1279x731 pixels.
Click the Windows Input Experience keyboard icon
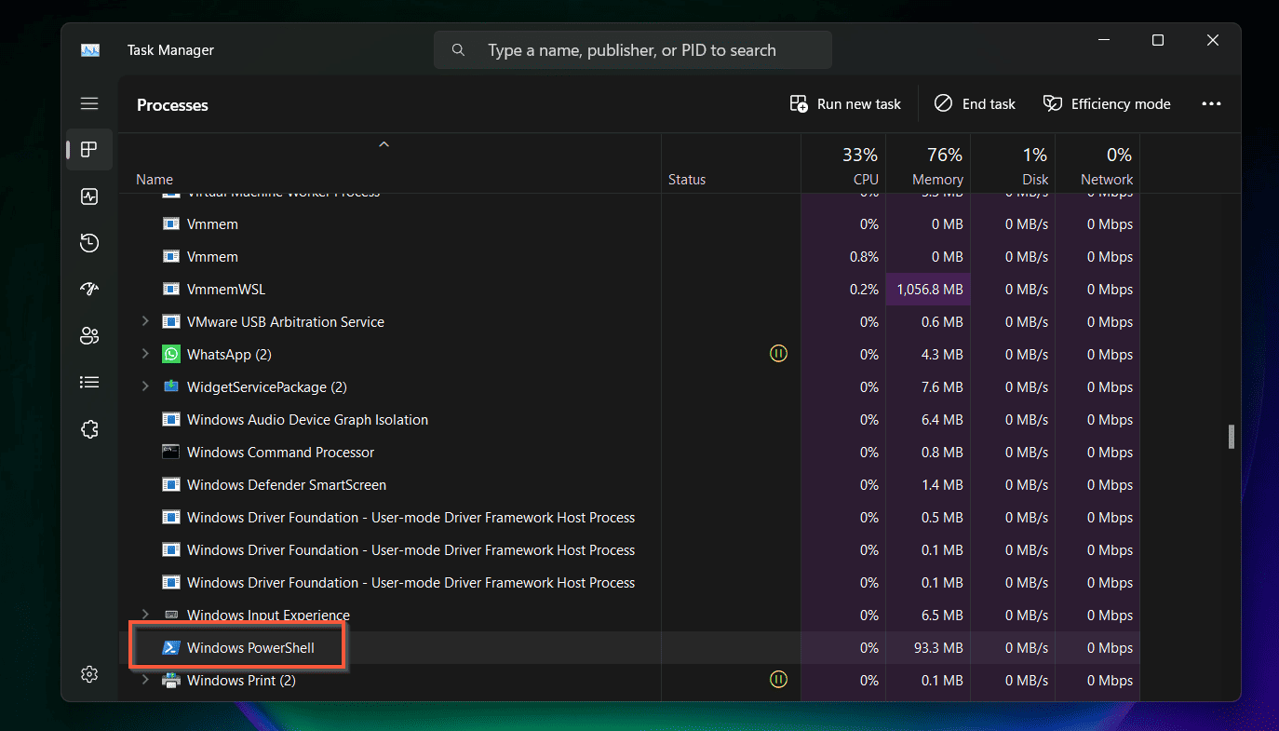[x=170, y=616]
